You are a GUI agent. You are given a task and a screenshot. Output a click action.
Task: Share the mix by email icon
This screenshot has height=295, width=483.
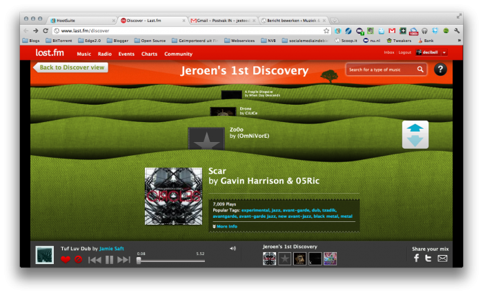(x=442, y=258)
